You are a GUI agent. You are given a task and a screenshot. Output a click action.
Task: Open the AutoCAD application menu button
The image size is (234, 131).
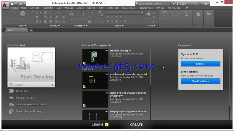click(x=5, y=5)
